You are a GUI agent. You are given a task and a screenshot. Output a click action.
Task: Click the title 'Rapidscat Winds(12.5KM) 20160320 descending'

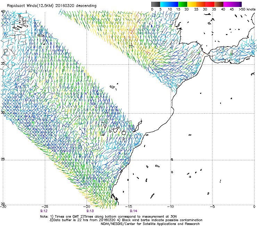pyautogui.click(x=52, y=6)
